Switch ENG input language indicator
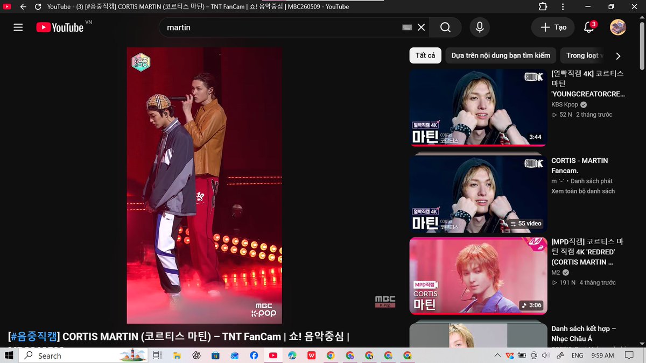 (577, 355)
